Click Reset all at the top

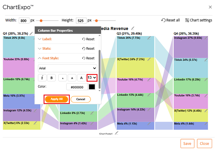coord(171,20)
